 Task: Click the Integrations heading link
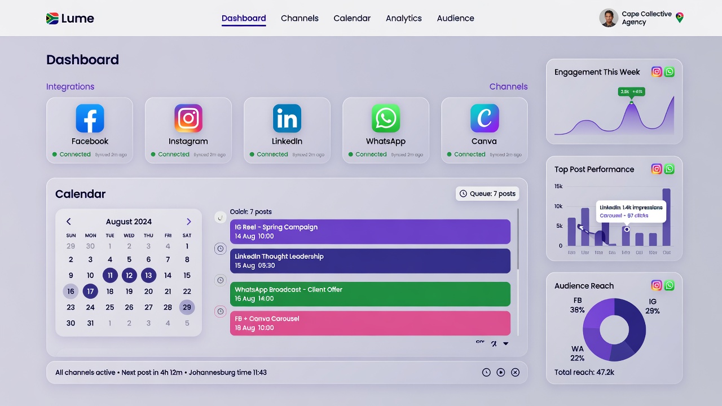[x=71, y=86]
